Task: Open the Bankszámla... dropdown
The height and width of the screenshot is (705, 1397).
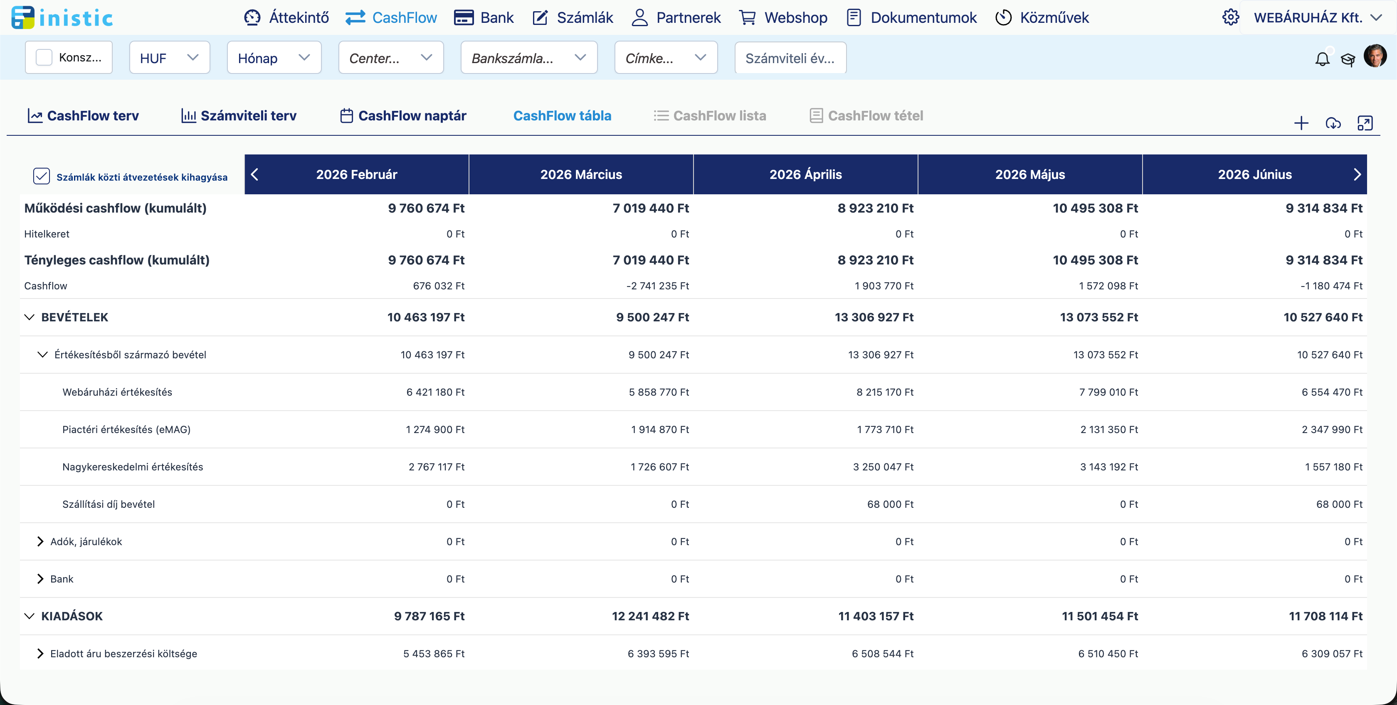Action: [529, 57]
